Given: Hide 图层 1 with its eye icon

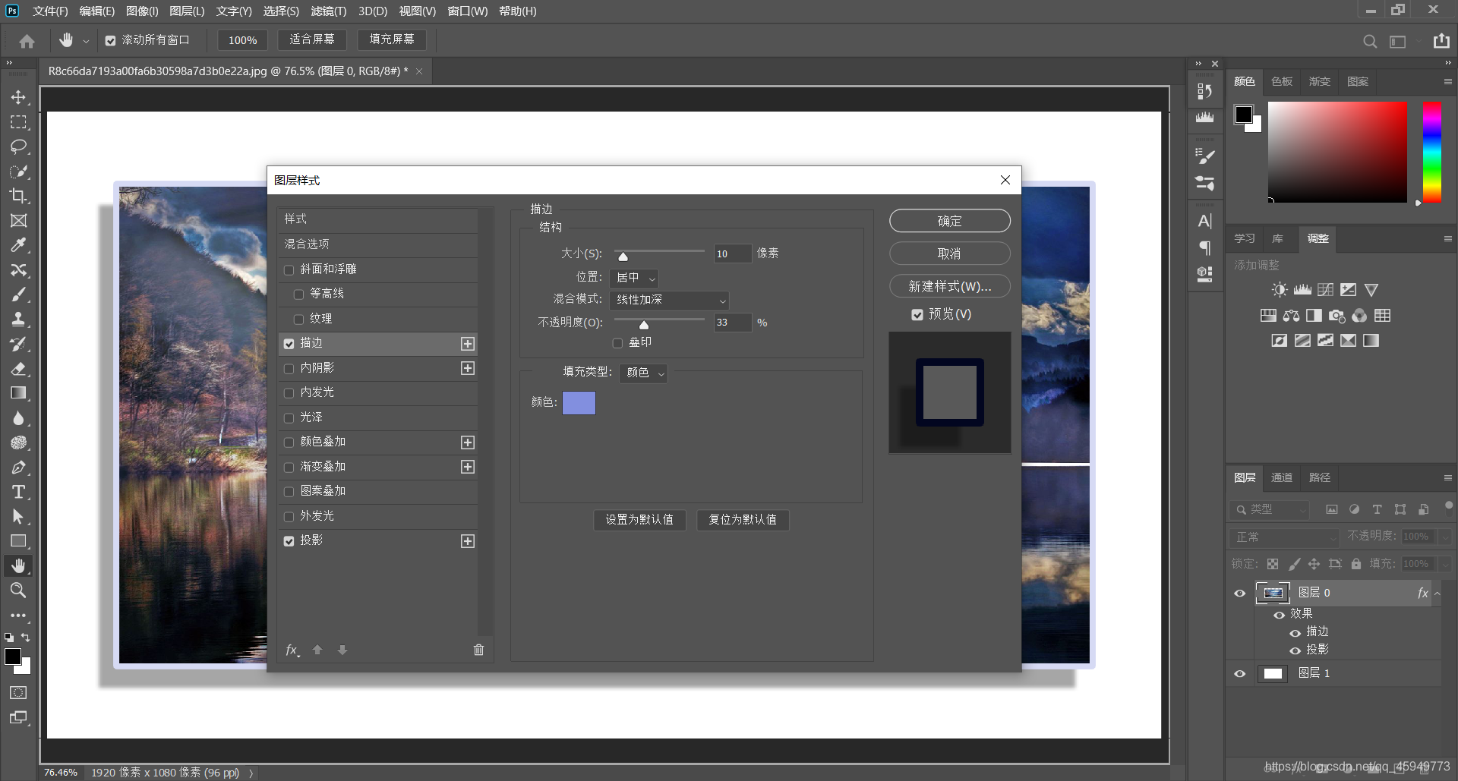Looking at the screenshot, I should tap(1240, 674).
